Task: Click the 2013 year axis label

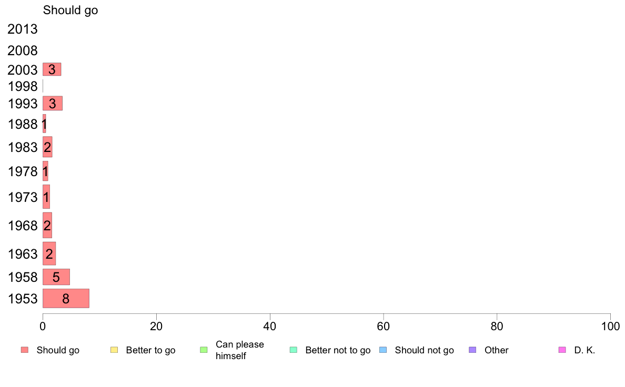Action: click(x=22, y=29)
